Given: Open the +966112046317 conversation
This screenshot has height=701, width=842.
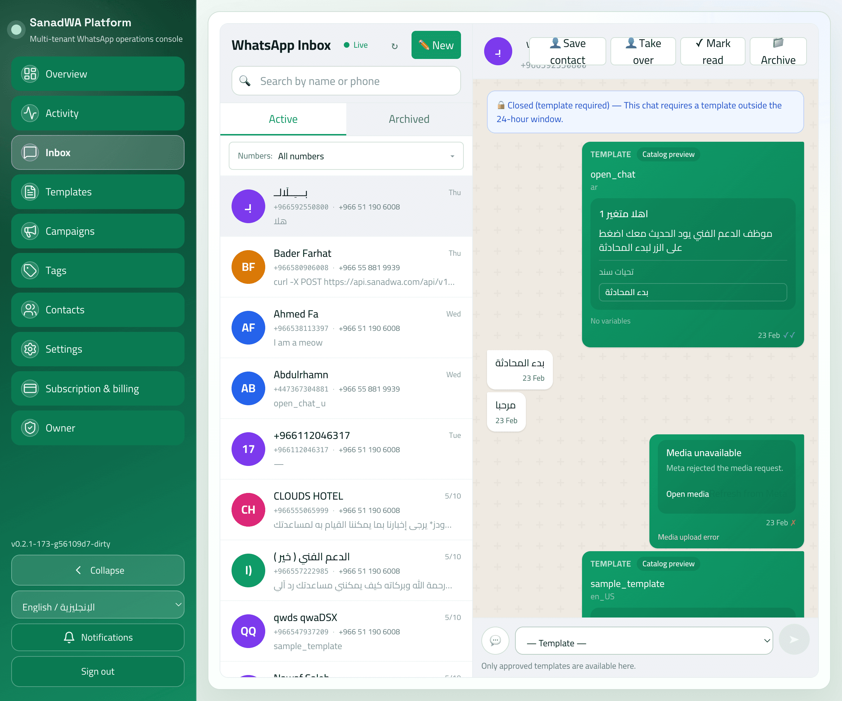Looking at the screenshot, I should 346,449.
